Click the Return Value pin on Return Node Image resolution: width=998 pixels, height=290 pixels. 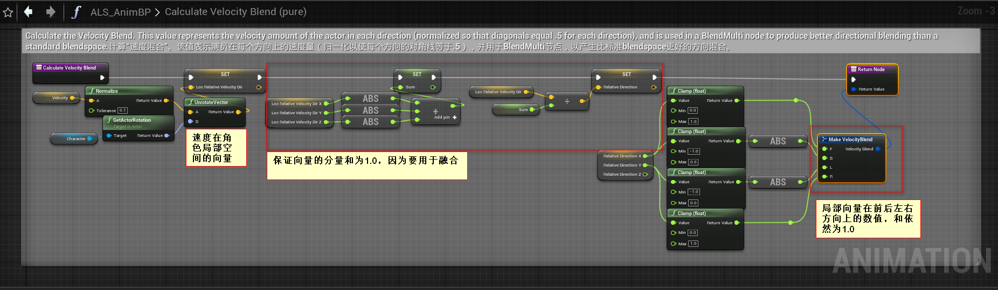coord(854,89)
